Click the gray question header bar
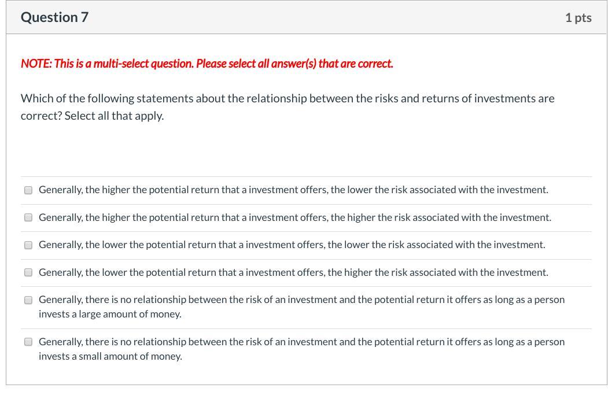 click(306, 17)
